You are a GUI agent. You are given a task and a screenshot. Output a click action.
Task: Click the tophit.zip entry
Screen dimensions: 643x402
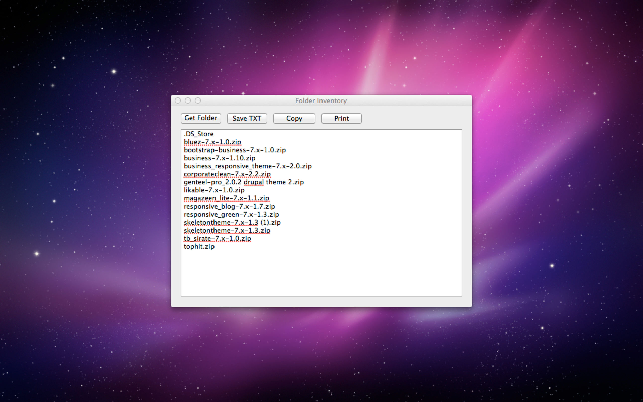[199, 246]
